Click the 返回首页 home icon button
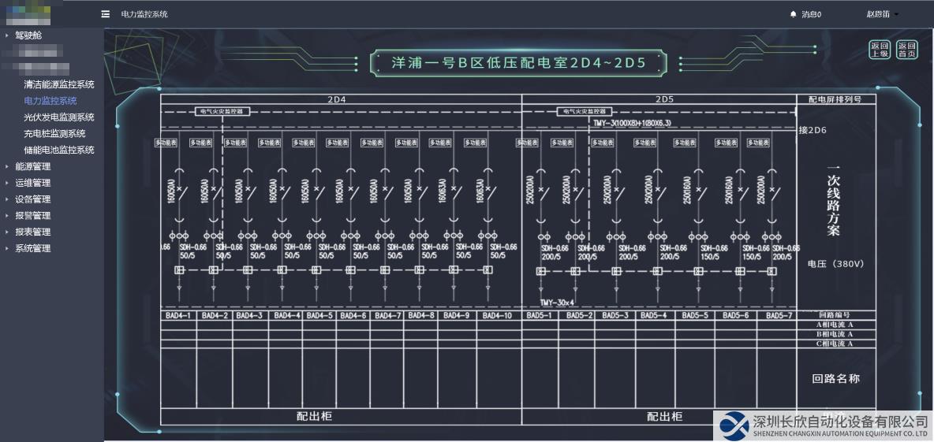 click(x=906, y=50)
